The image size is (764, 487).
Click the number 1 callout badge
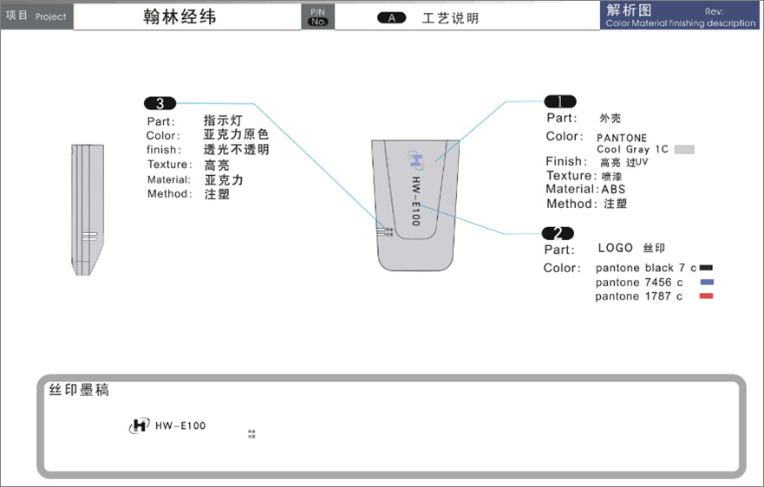point(559,101)
